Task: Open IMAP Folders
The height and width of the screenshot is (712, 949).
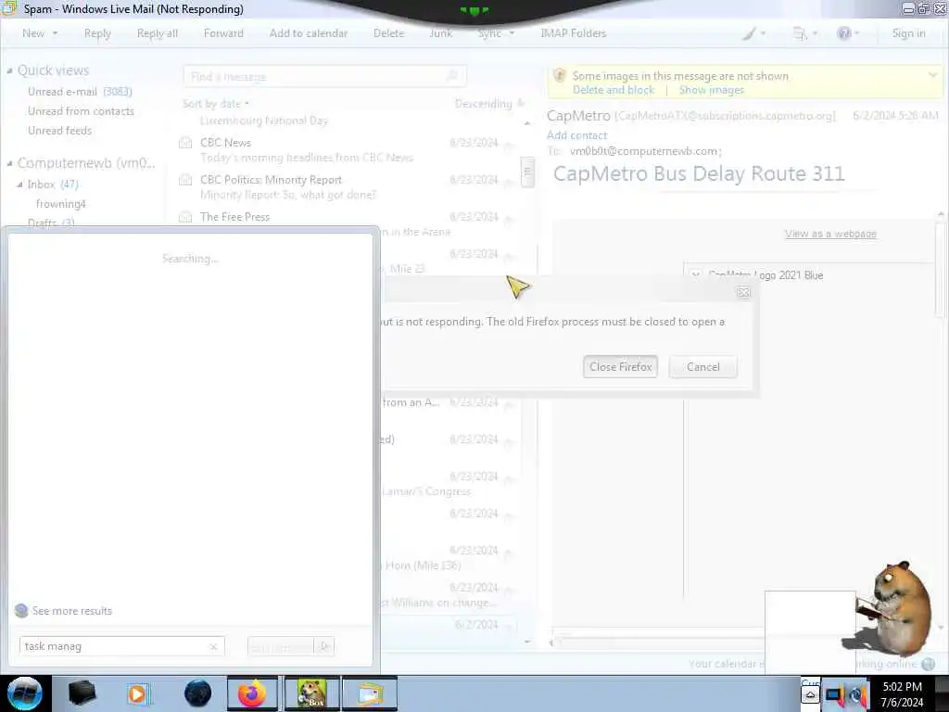Action: pyautogui.click(x=573, y=33)
